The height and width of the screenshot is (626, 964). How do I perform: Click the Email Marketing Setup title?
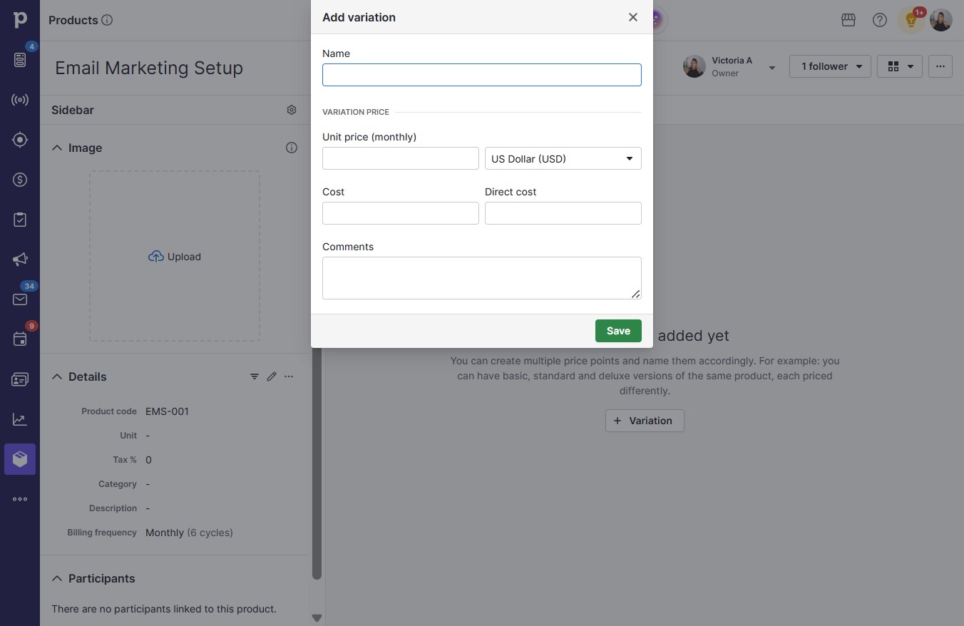[149, 68]
